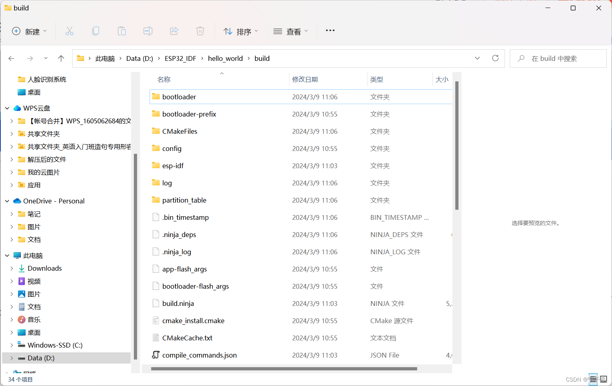Image resolution: width=612 pixels, height=386 pixels.
Task: Switch to details view layout icon
Action: click(x=593, y=379)
